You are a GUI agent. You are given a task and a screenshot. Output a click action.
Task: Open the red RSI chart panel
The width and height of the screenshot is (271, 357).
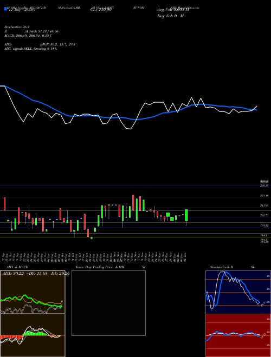238,335
